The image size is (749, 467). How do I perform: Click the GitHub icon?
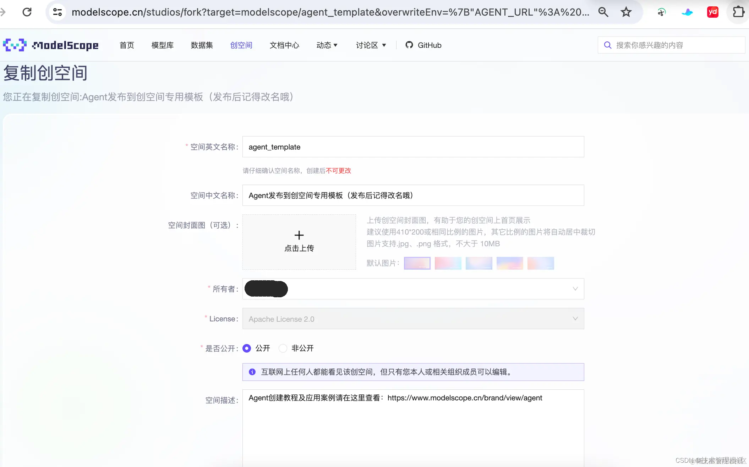(409, 45)
